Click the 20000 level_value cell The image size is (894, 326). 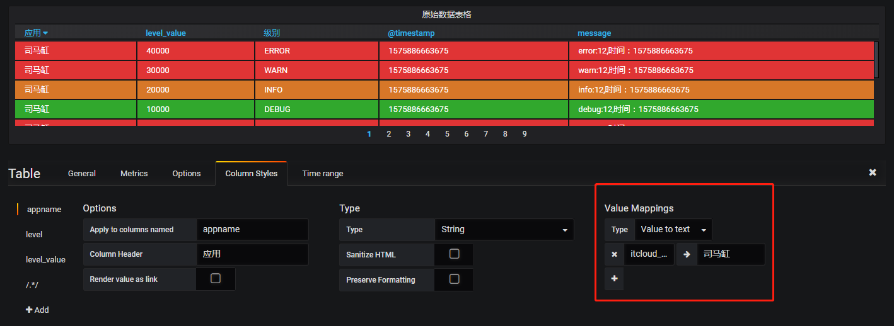195,89
